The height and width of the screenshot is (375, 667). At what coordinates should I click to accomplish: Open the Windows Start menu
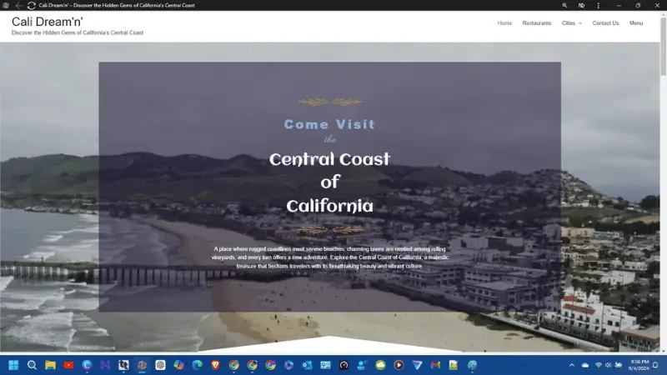(13, 365)
